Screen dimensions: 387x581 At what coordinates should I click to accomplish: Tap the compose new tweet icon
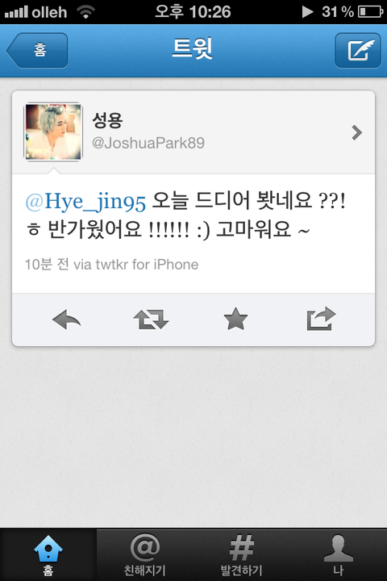click(358, 50)
